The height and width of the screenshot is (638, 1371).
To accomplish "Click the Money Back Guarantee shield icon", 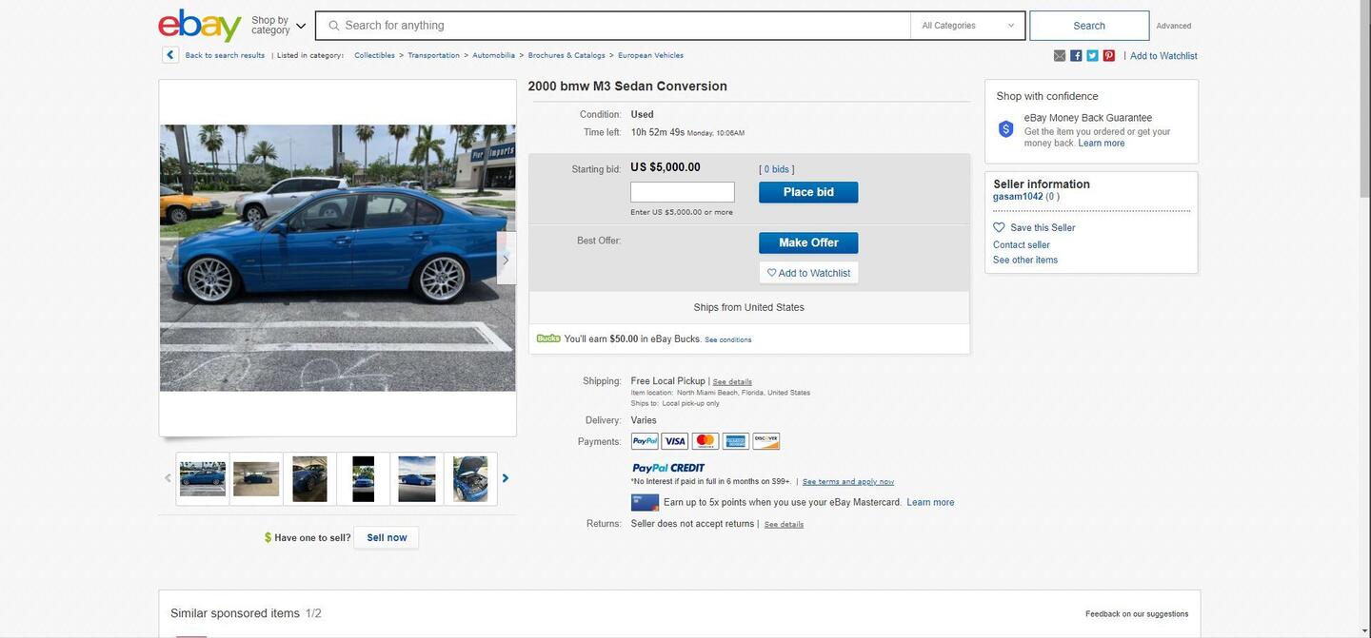I will 1006,129.
